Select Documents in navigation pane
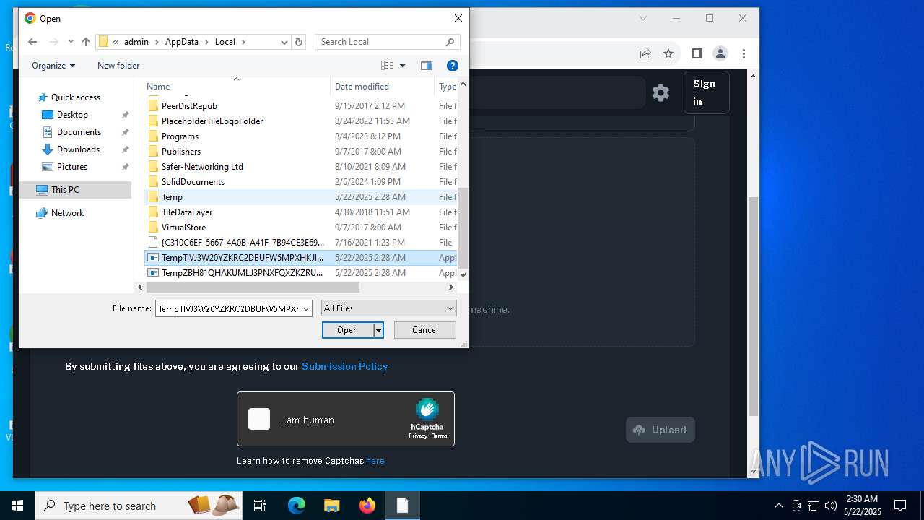 click(x=79, y=132)
